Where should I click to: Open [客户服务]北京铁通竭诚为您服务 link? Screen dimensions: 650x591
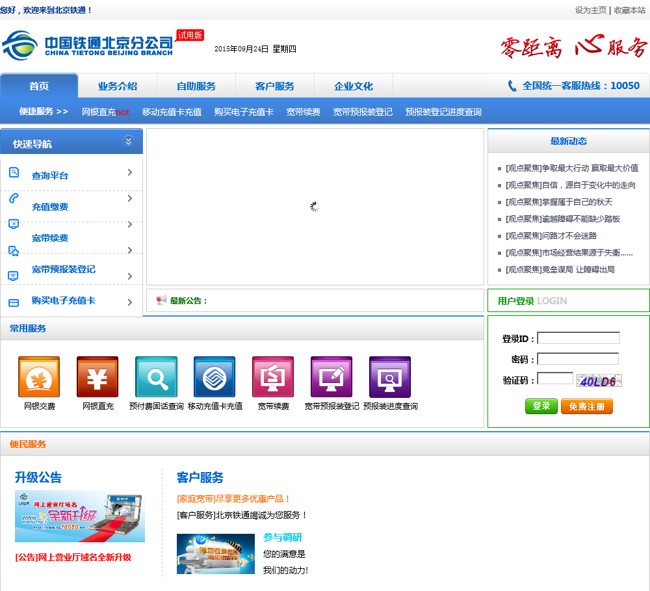pos(242,515)
